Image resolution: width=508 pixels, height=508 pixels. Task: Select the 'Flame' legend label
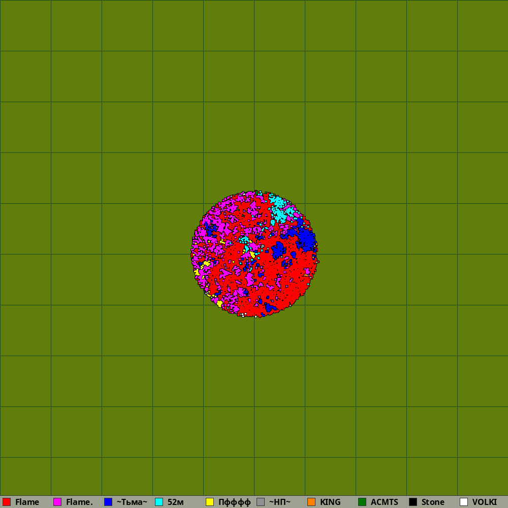[27, 502]
